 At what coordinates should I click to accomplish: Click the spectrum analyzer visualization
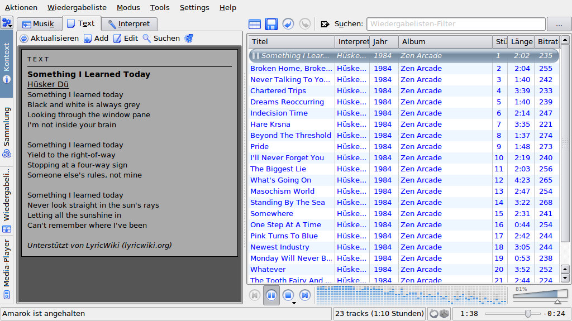click(x=412, y=295)
